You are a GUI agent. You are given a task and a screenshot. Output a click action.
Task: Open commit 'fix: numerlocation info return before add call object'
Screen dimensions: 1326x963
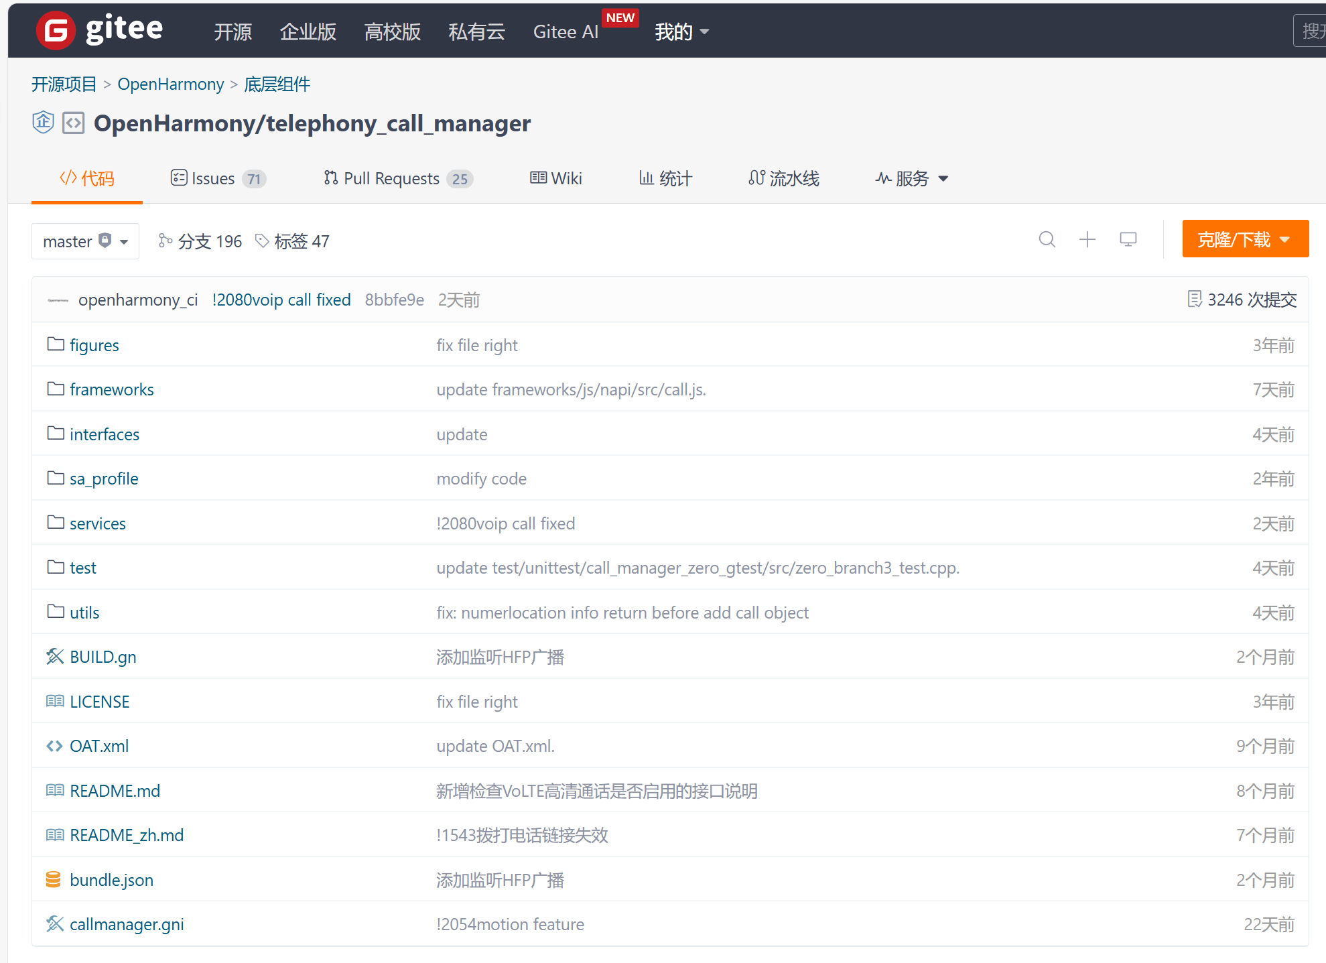pyautogui.click(x=622, y=613)
